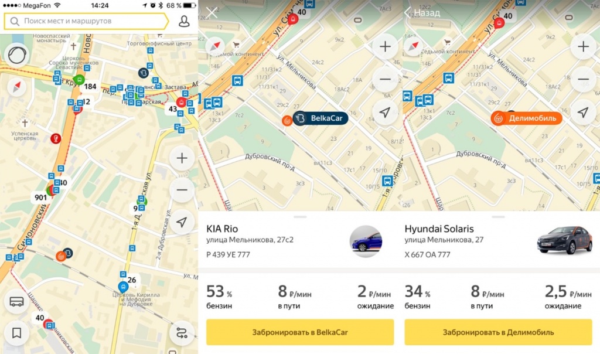Open the user profile icon

pos(184,21)
